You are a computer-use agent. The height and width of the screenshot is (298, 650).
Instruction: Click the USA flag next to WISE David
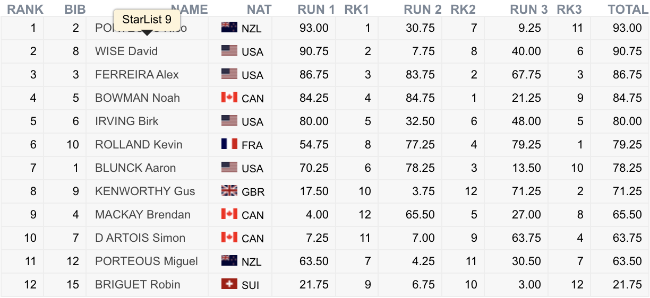[229, 51]
